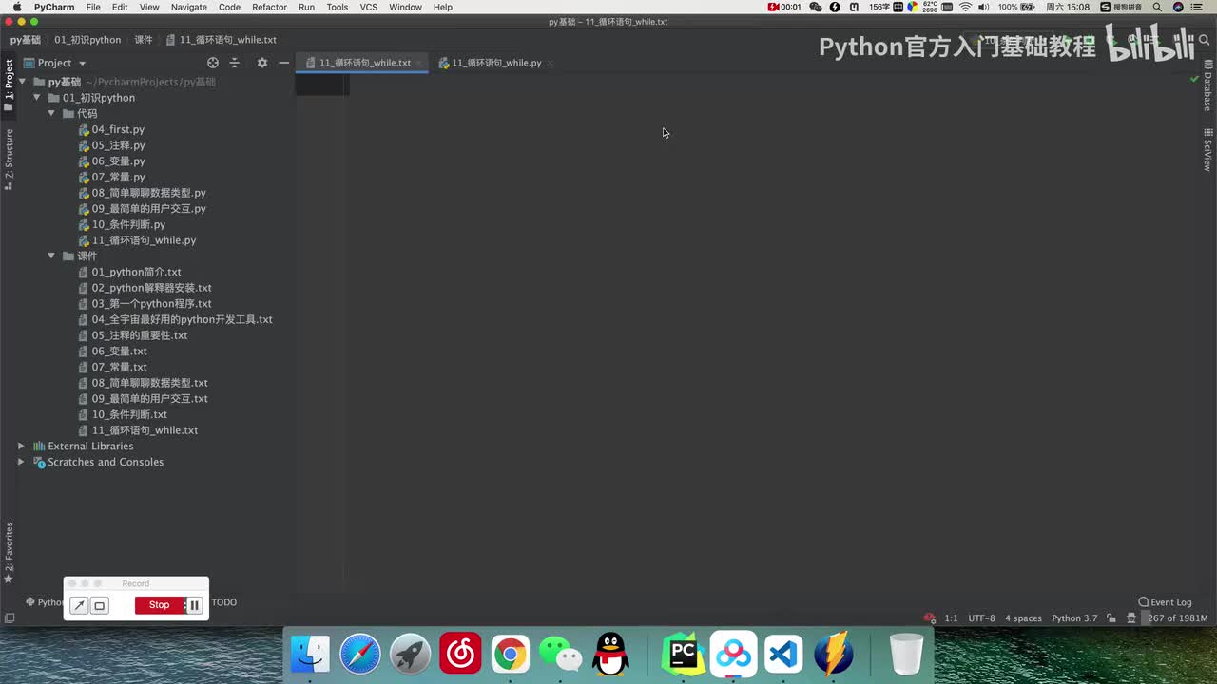Click the arrow annotation tool in Record
This screenshot has width=1217, height=684.
coord(80,605)
